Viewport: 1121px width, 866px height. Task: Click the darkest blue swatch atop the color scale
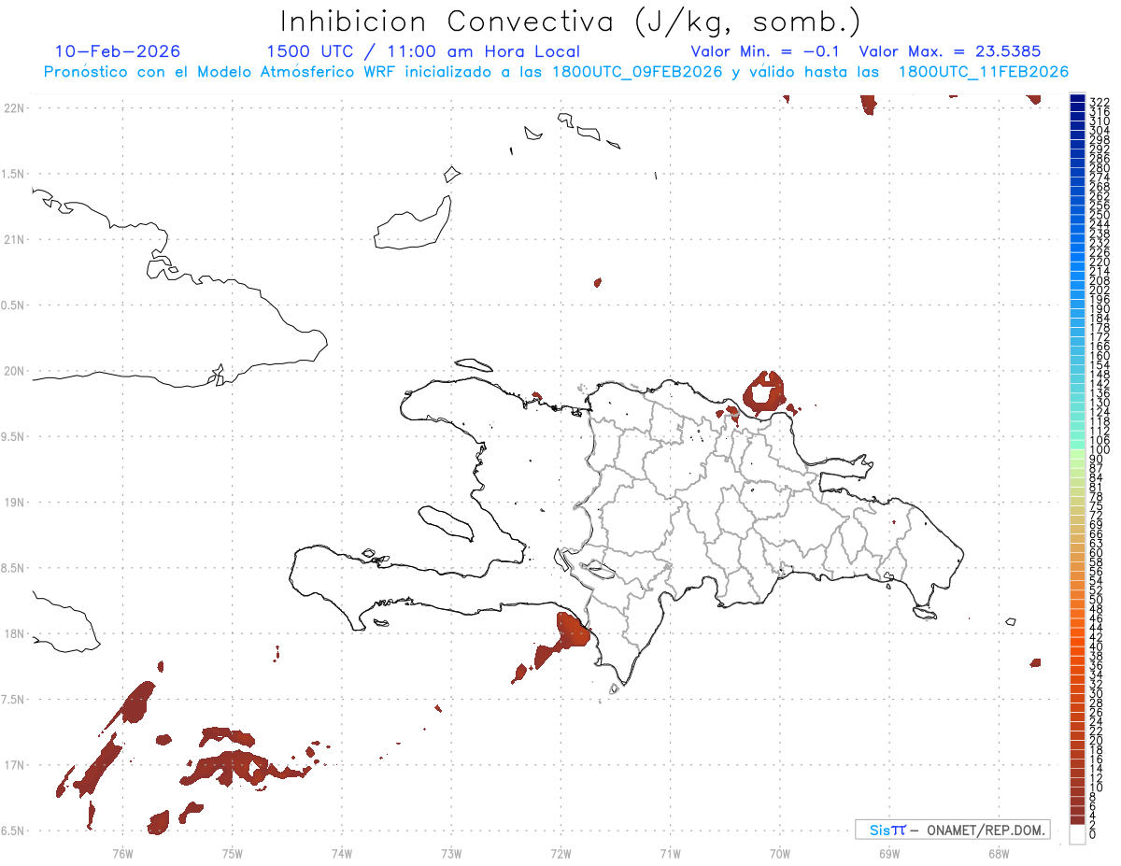click(x=1078, y=100)
